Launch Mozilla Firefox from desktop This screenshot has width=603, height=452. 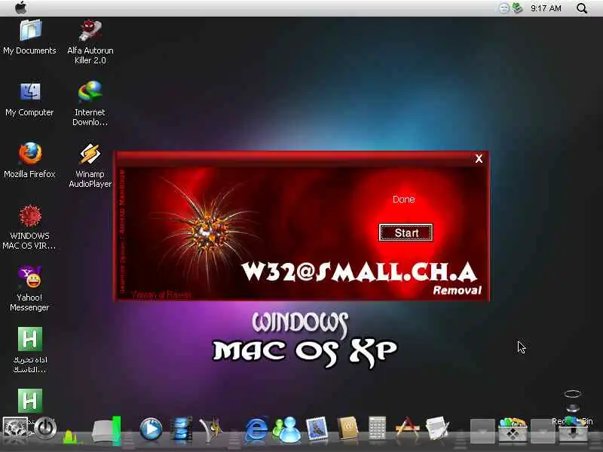pos(29,160)
